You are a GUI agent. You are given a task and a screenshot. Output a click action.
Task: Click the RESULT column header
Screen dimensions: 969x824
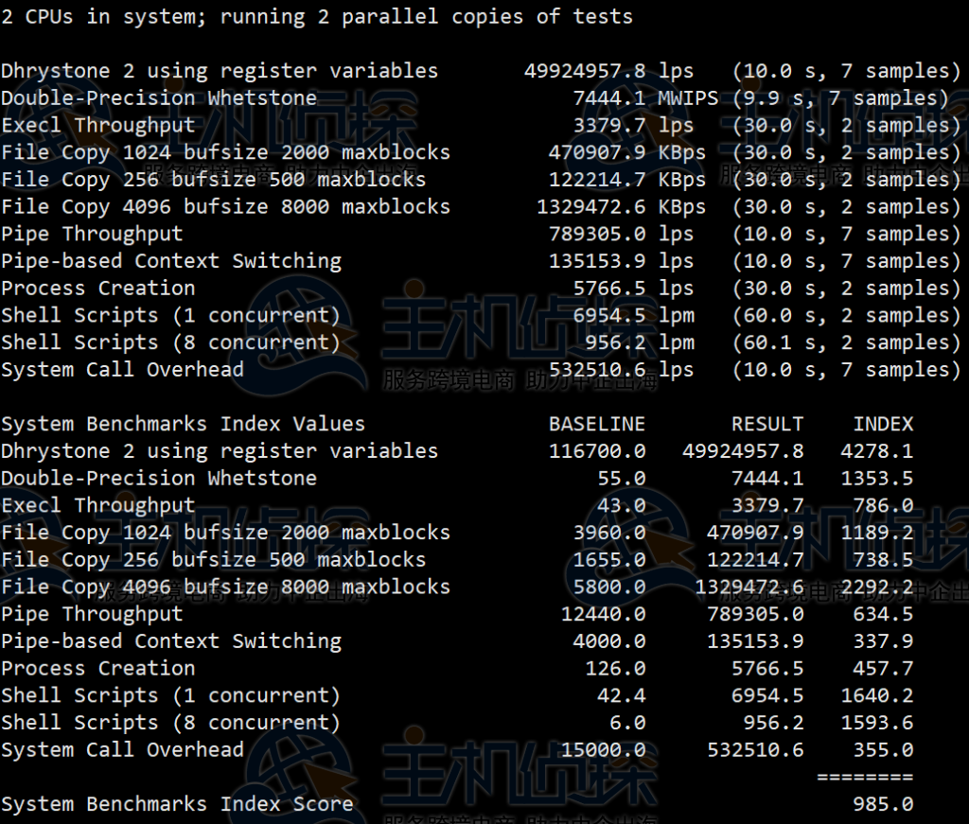pos(767,423)
